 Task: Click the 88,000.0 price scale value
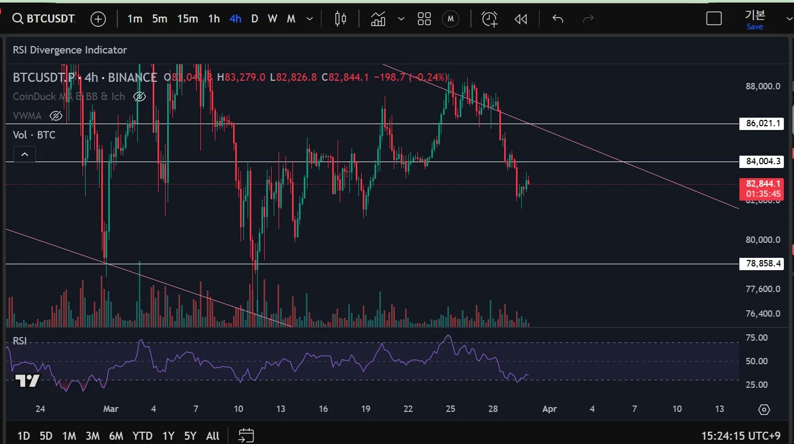pos(763,86)
